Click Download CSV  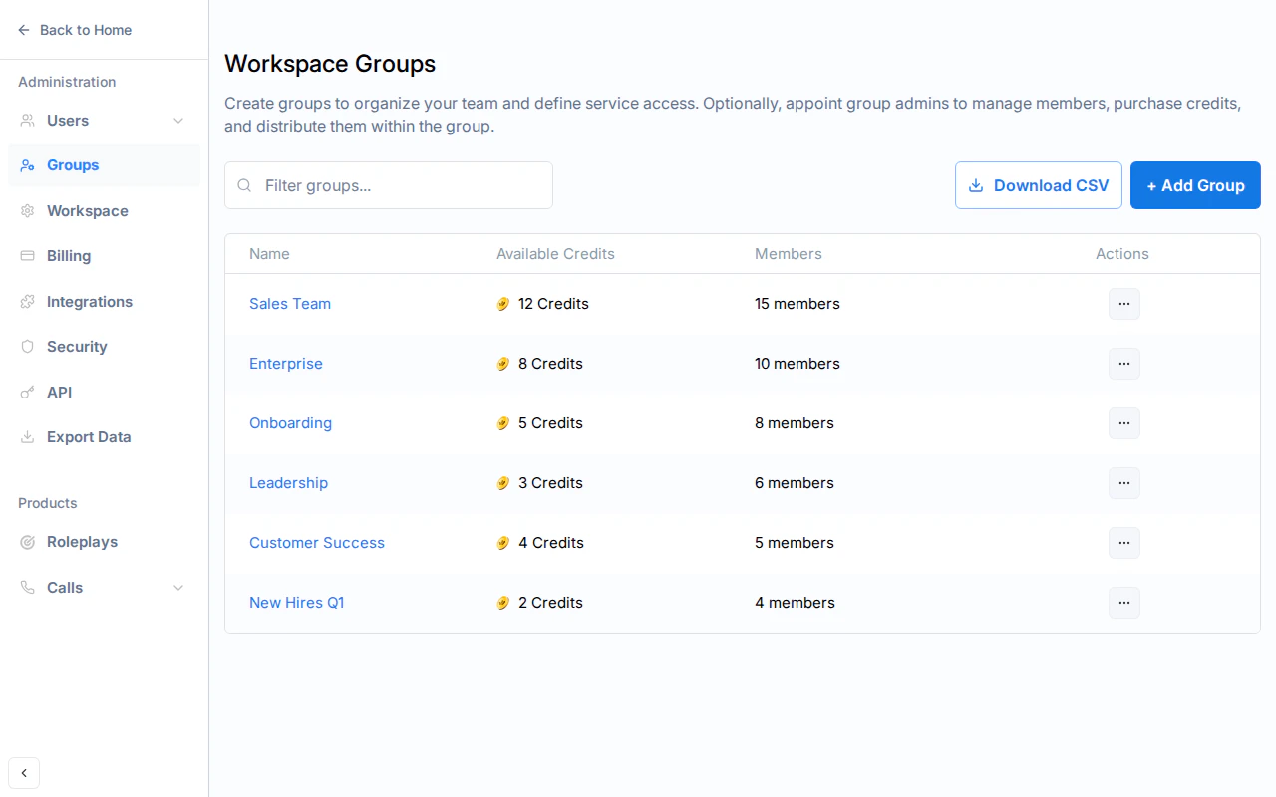point(1038,185)
